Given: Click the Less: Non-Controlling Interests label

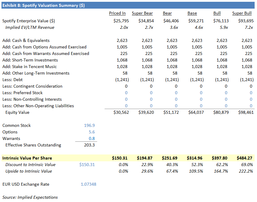Looking at the screenshot, I should point(32,100).
